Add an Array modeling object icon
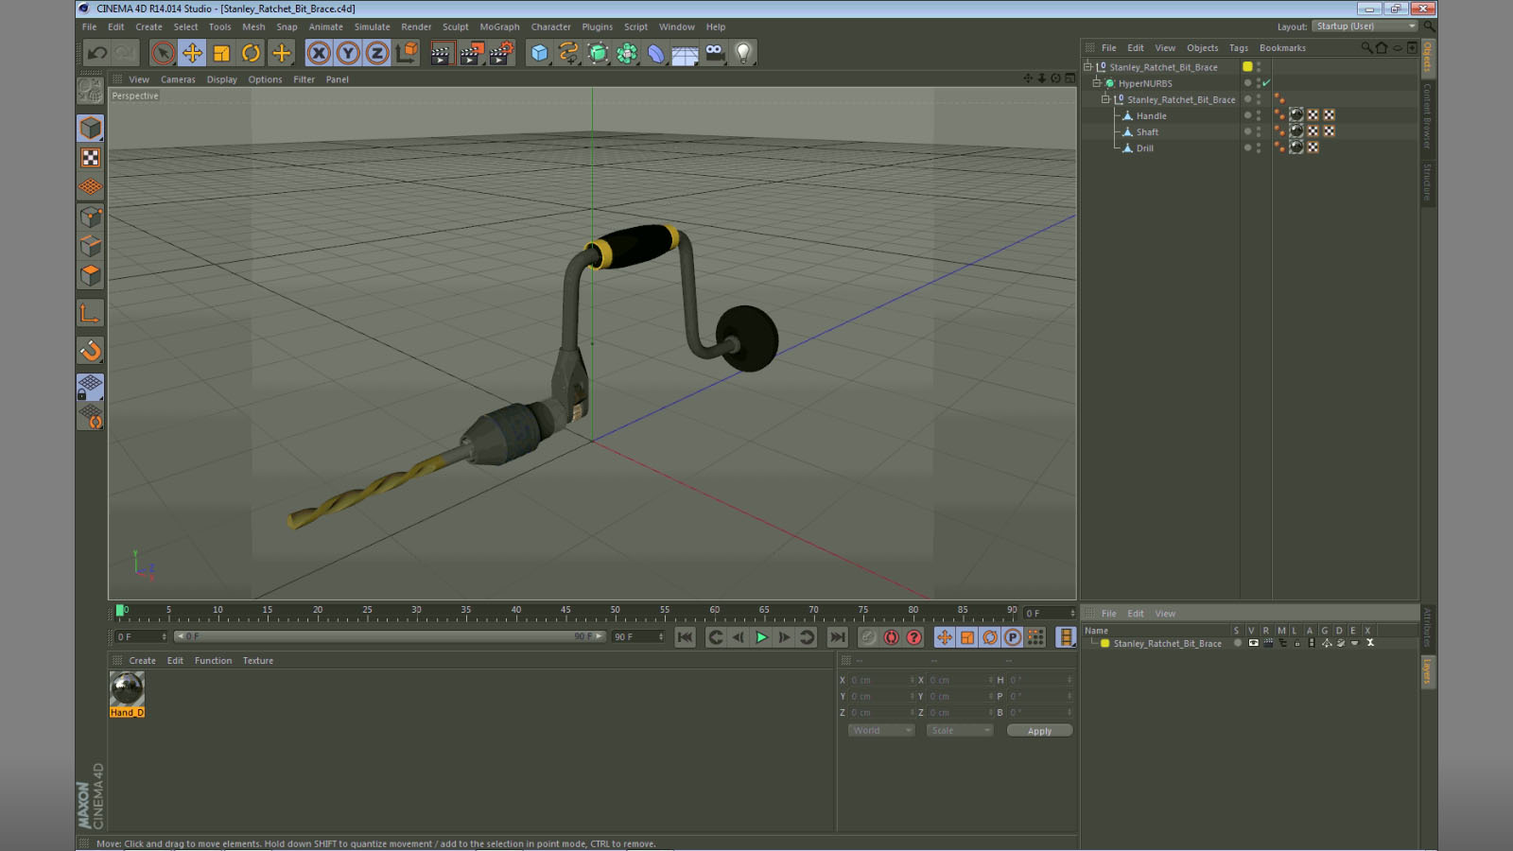The height and width of the screenshot is (851, 1513). (627, 53)
